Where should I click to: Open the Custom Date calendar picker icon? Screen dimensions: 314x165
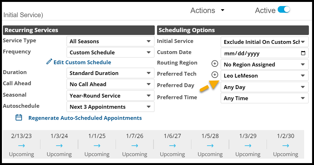(303, 53)
